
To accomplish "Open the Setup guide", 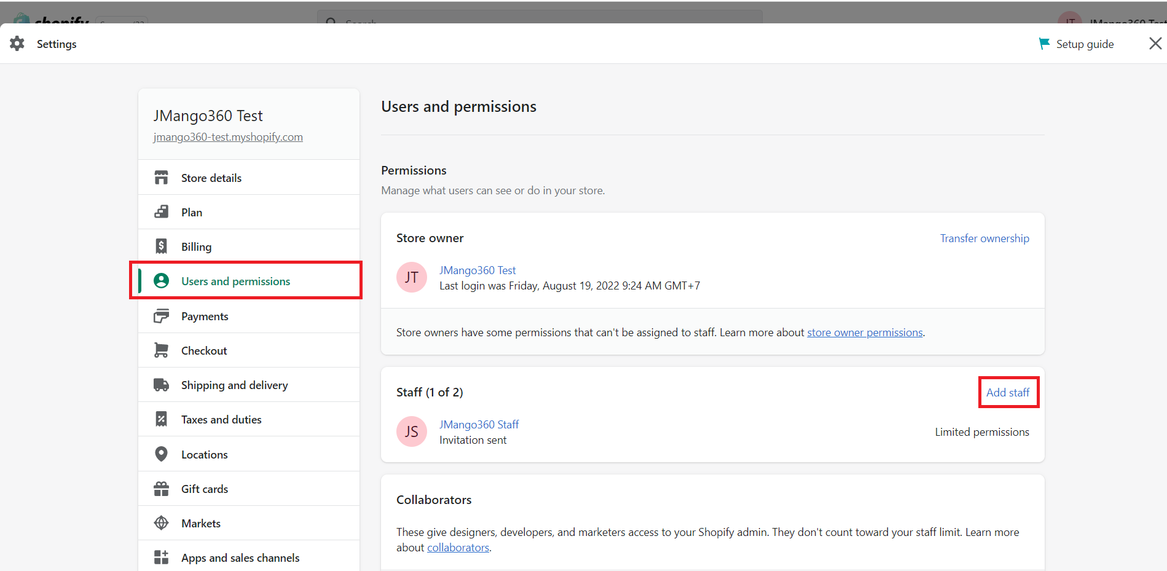I will 1077,44.
